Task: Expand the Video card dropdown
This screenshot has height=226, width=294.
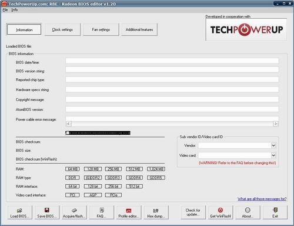Action: click(x=273, y=155)
